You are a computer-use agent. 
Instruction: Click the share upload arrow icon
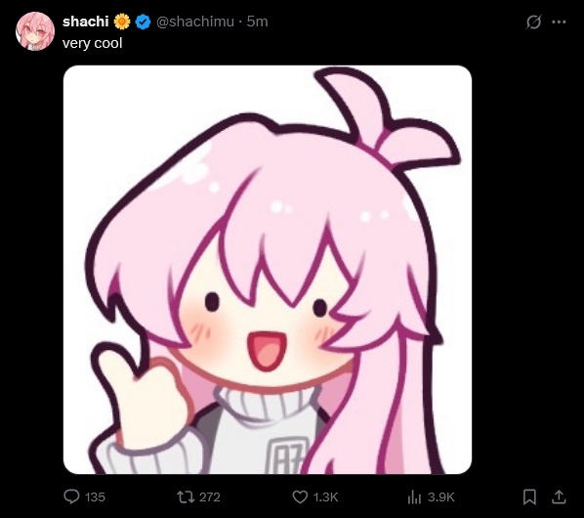tap(559, 496)
